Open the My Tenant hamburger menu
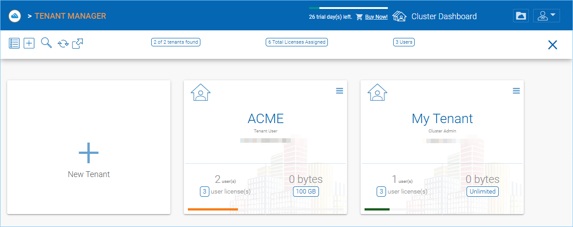The image size is (573, 227). (x=516, y=91)
